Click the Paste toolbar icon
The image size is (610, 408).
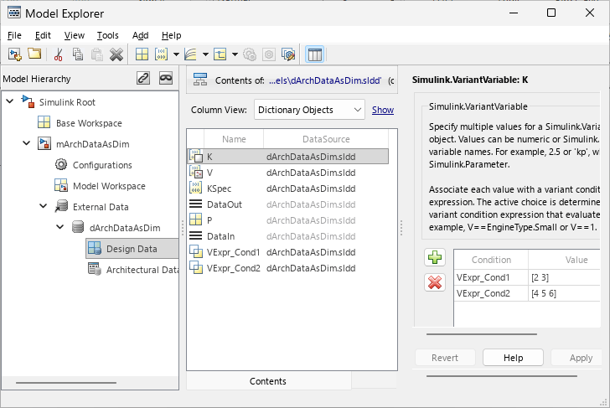97,54
